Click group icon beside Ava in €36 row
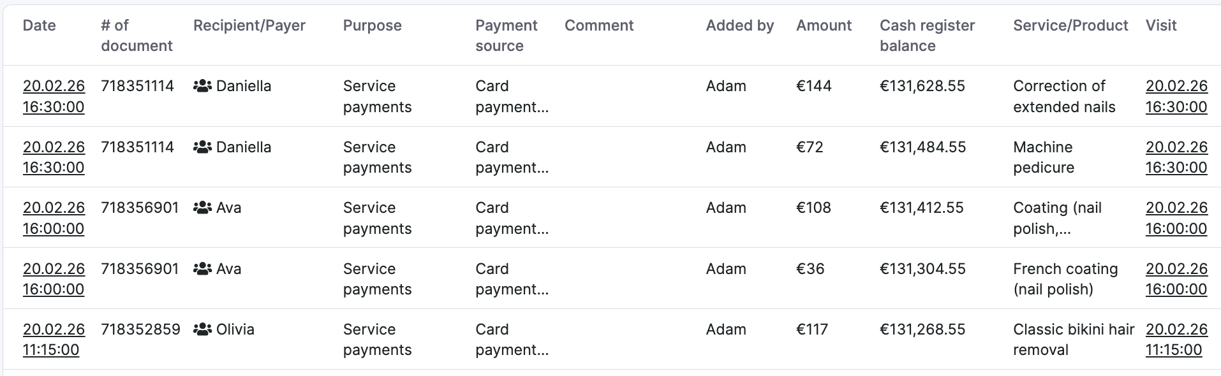Viewport: 1221px width, 376px height. [x=202, y=269]
